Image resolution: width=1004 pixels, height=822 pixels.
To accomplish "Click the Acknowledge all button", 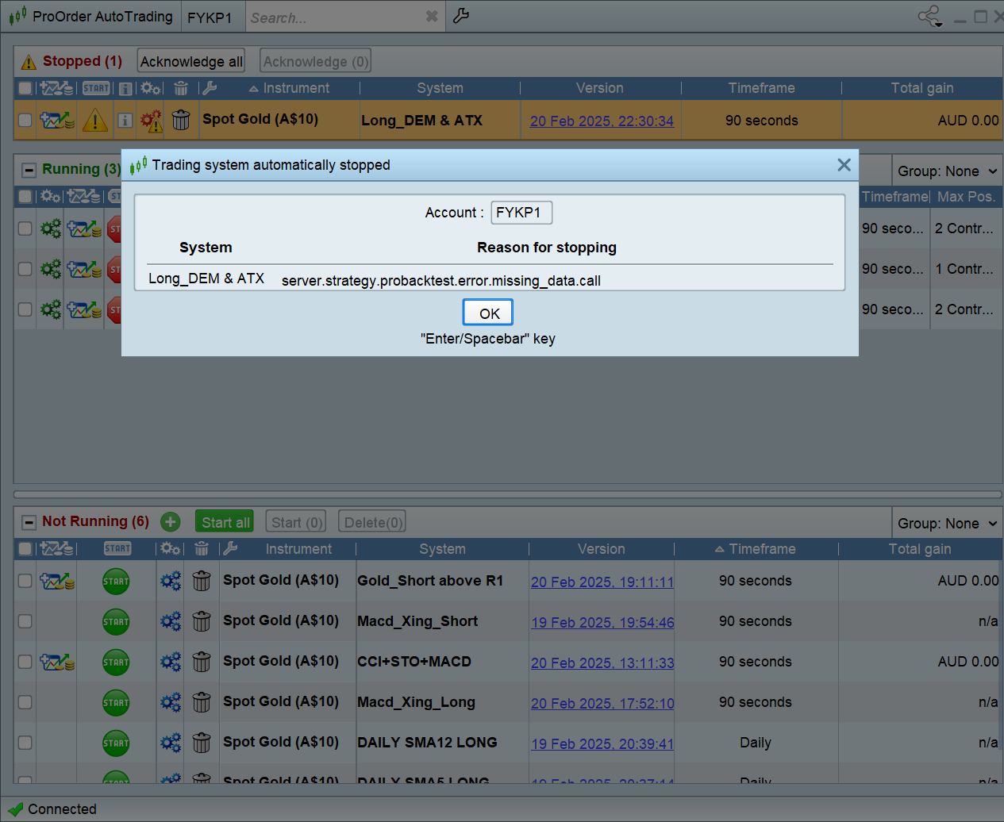I will click(191, 61).
